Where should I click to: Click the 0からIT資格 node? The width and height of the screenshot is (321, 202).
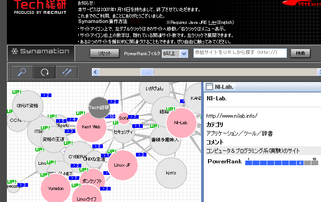(28, 105)
